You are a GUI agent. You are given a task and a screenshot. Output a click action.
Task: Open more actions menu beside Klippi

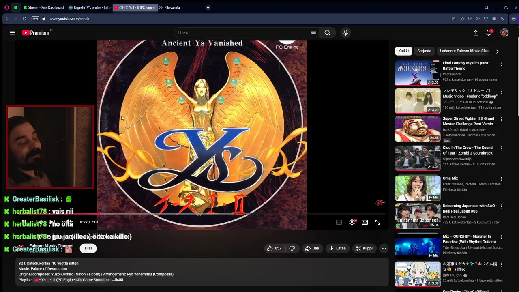(384, 248)
